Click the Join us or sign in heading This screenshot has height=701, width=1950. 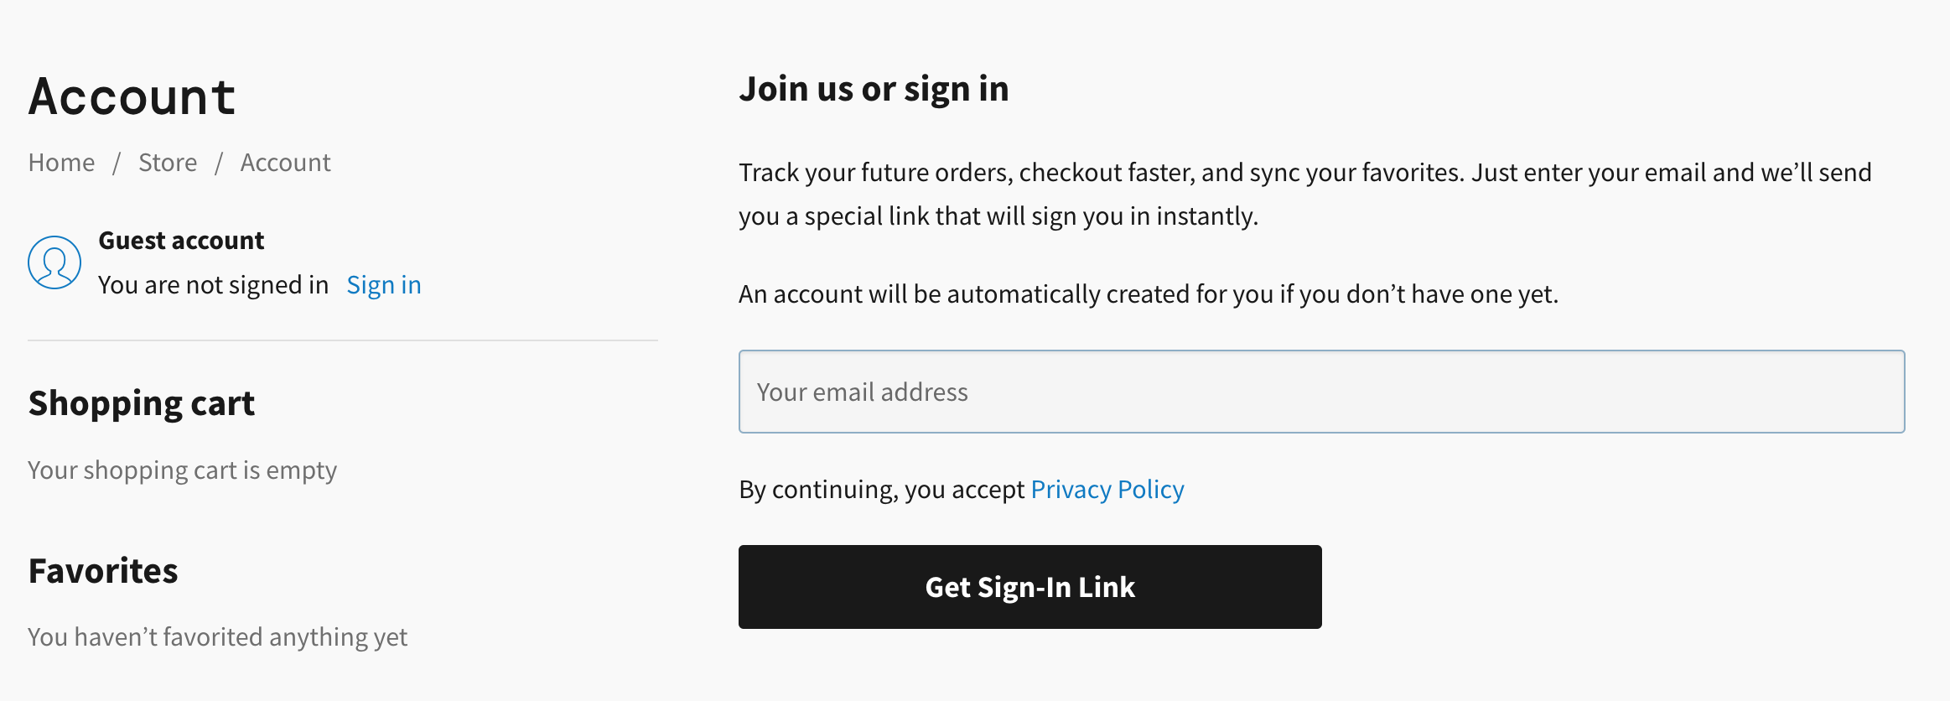pos(874,88)
